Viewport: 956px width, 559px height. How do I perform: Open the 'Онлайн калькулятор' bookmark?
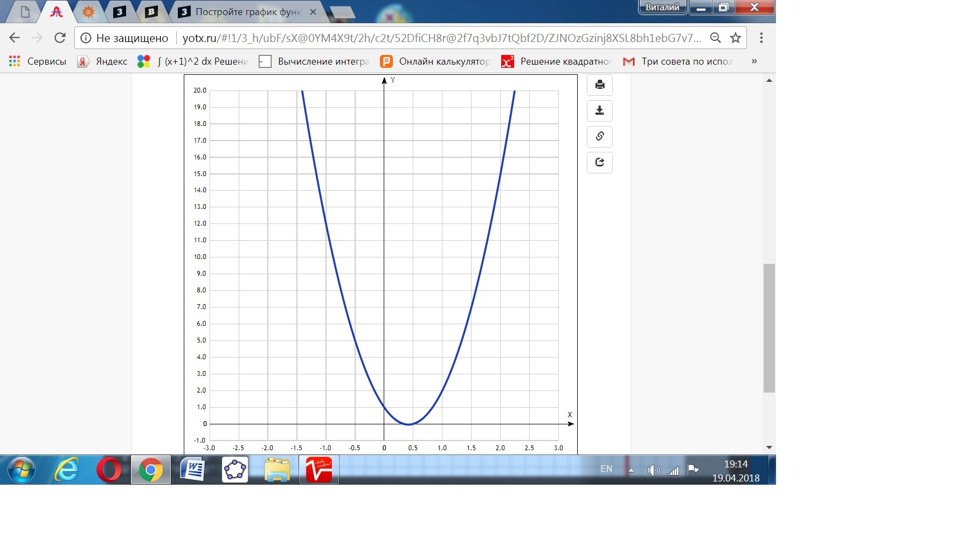[x=435, y=61]
